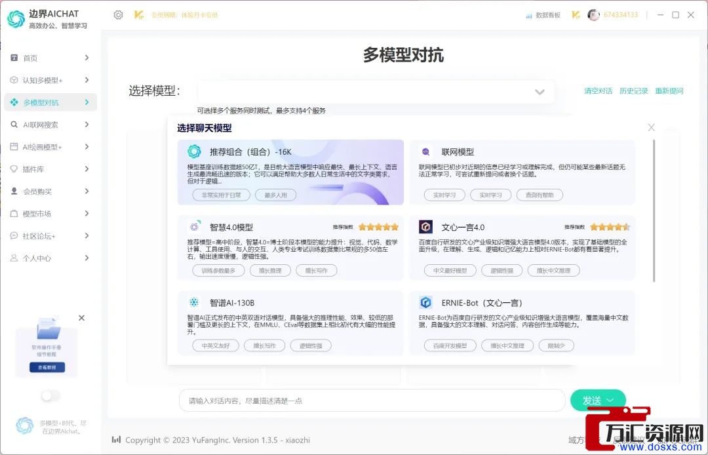The image size is (708, 455).
Task: Expand the AI联网搜索 chevron
Action: pyautogui.click(x=87, y=125)
